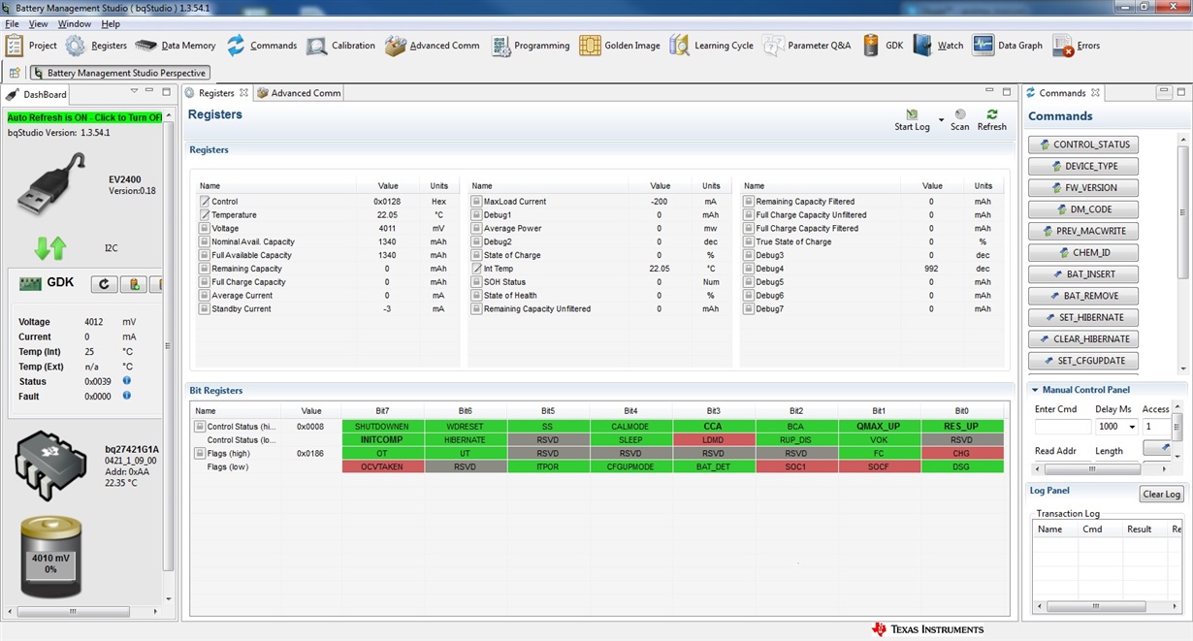Click the green I2C communication arrows
1193x641 pixels.
pos(49,248)
